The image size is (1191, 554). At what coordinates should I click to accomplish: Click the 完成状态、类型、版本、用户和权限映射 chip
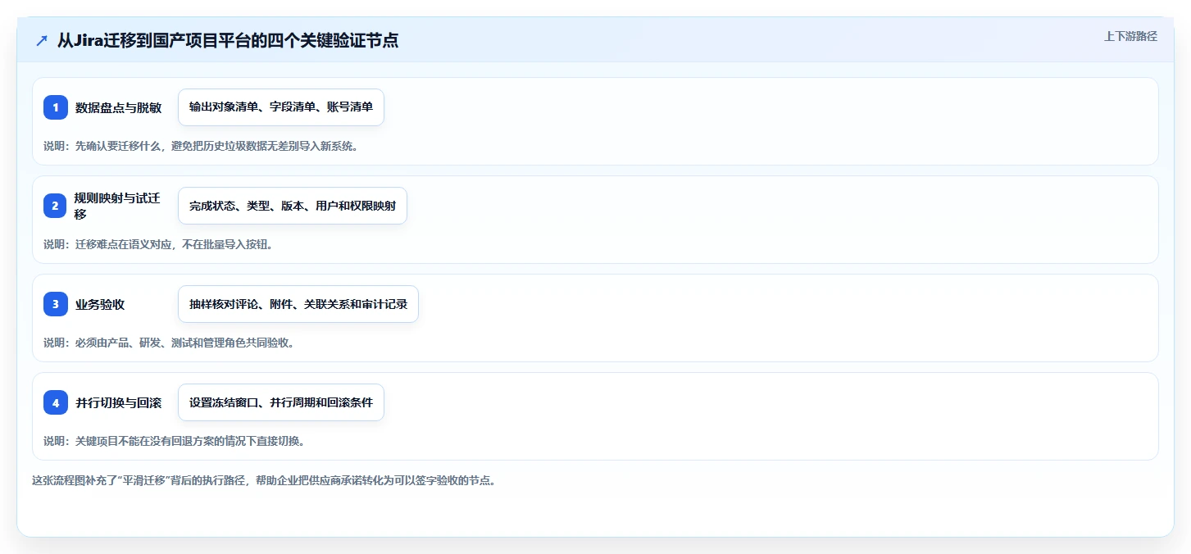[x=293, y=206]
